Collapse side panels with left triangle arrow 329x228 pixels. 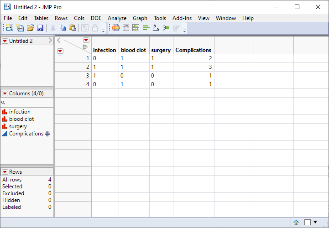[59, 40]
